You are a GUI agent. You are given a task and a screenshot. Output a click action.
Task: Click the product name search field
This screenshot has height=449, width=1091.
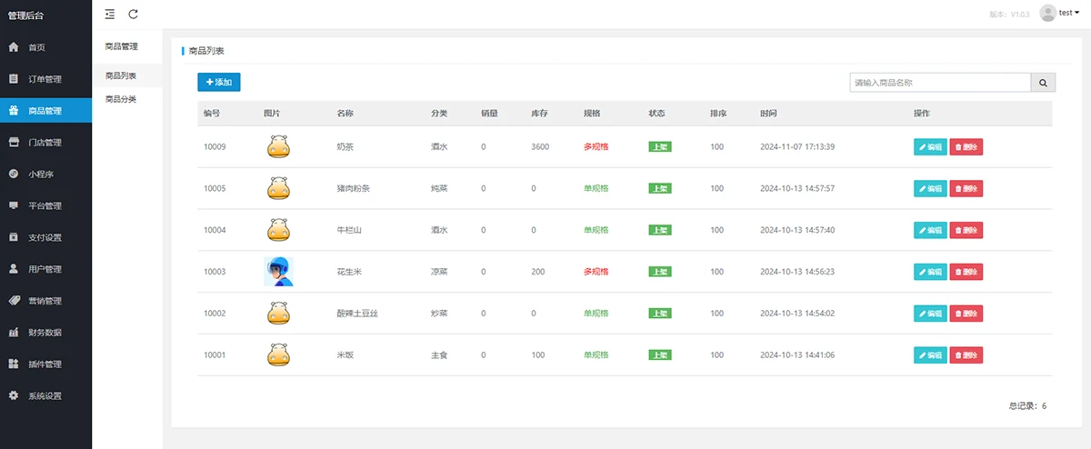[939, 83]
